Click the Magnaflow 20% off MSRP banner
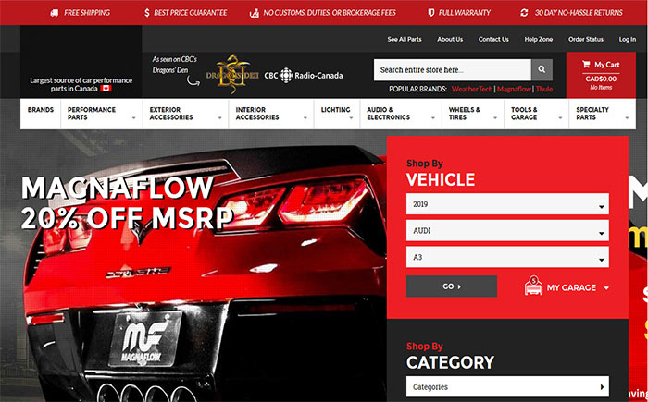The height and width of the screenshot is (402, 648). coord(128,202)
